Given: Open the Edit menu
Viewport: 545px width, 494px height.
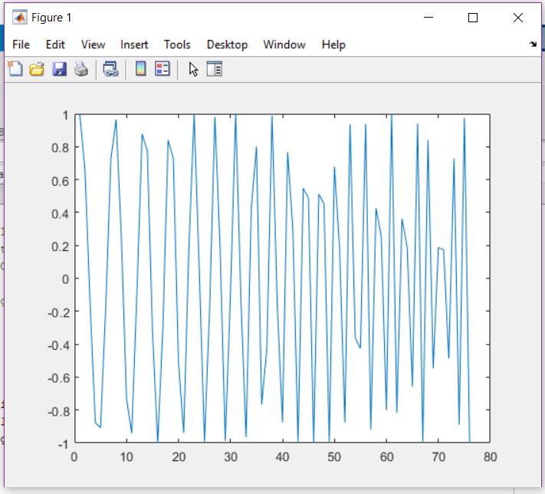Looking at the screenshot, I should coord(55,44).
